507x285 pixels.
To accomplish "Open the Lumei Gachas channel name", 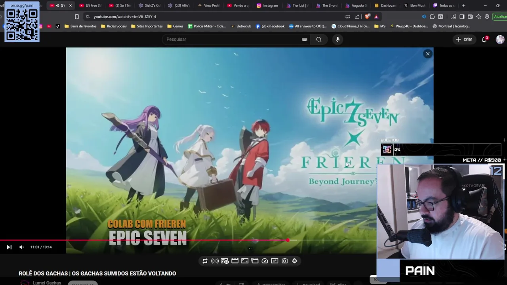I will click(47, 283).
